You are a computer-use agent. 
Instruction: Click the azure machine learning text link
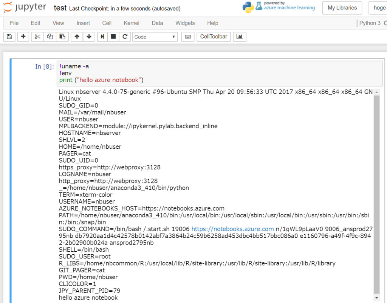tap(289, 8)
